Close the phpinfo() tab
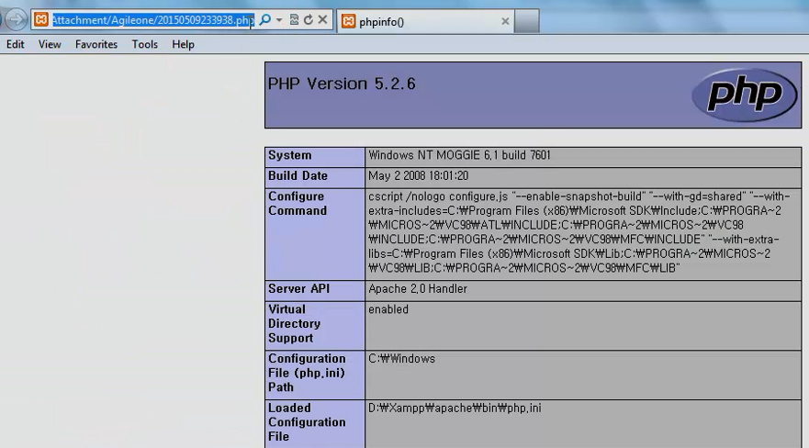The width and height of the screenshot is (809, 448). tap(505, 21)
